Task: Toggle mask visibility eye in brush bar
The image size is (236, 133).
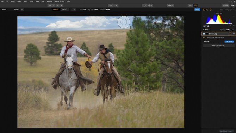Action: coord(22,10)
